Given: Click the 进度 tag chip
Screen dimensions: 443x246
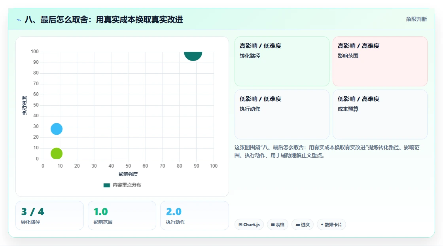Looking at the screenshot, I should 303,225.
